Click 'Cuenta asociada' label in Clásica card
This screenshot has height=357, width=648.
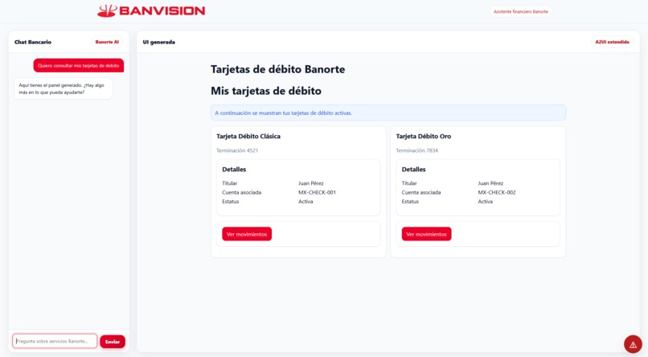coord(242,192)
